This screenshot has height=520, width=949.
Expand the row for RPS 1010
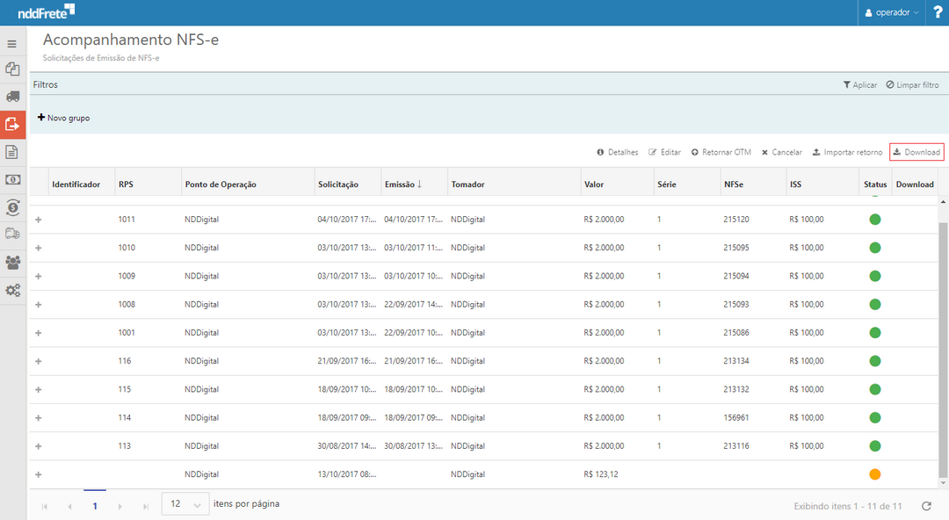[38, 248]
